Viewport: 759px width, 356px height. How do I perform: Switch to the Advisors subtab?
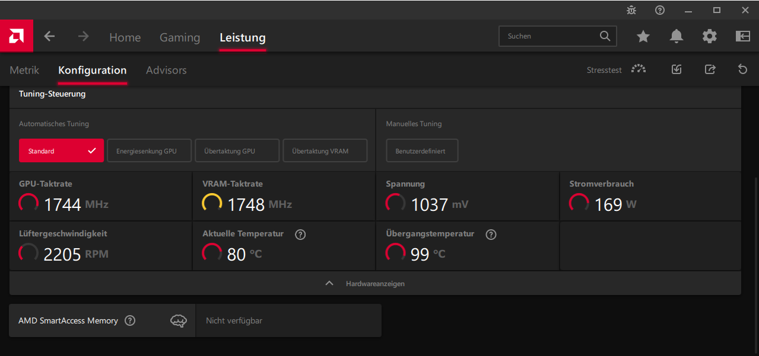coord(166,70)
